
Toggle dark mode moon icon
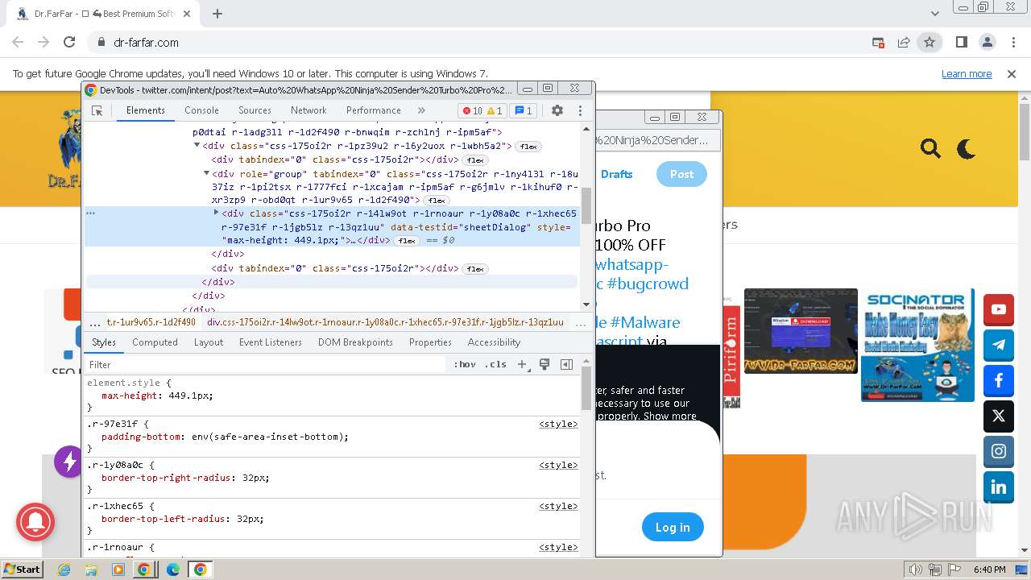[x=966, y=148]
